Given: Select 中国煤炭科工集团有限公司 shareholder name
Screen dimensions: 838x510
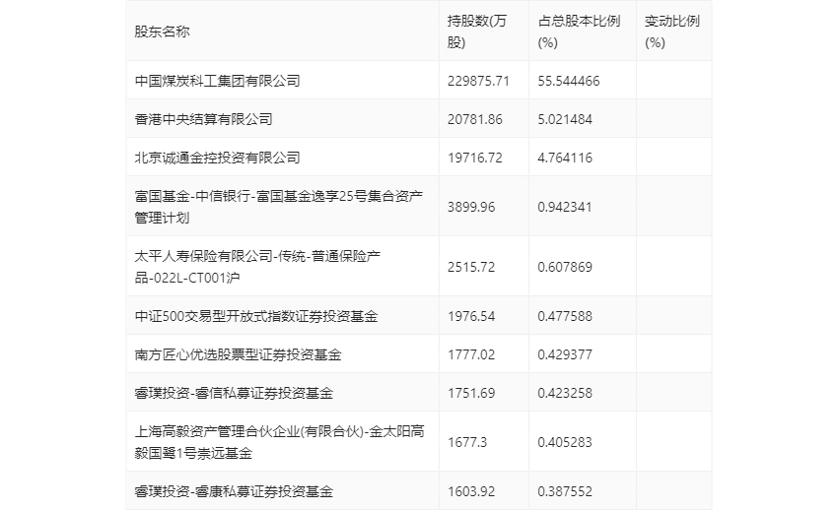Looking at the screenshot, I should click(x=217, y=81).
